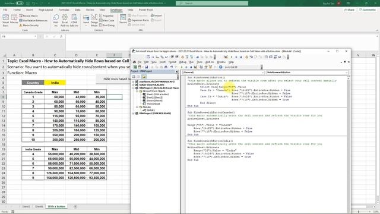Toggle the AutoSave switch
This screenshot has height=214, width=380.
point(20,4)
